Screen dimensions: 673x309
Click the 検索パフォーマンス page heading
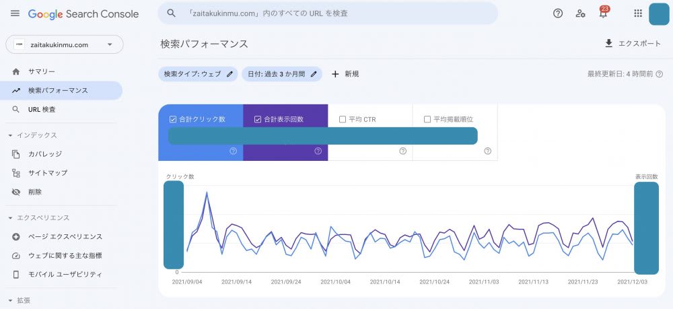205,44
